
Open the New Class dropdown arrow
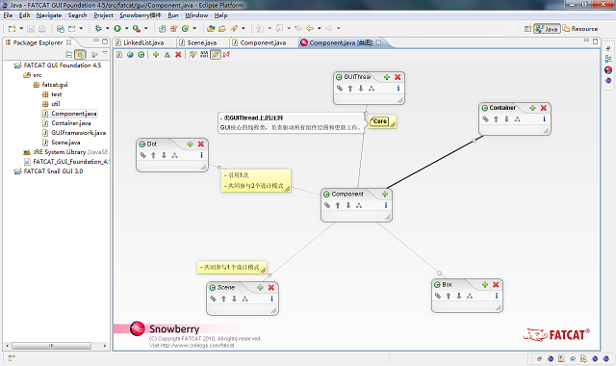pos(194,28)
